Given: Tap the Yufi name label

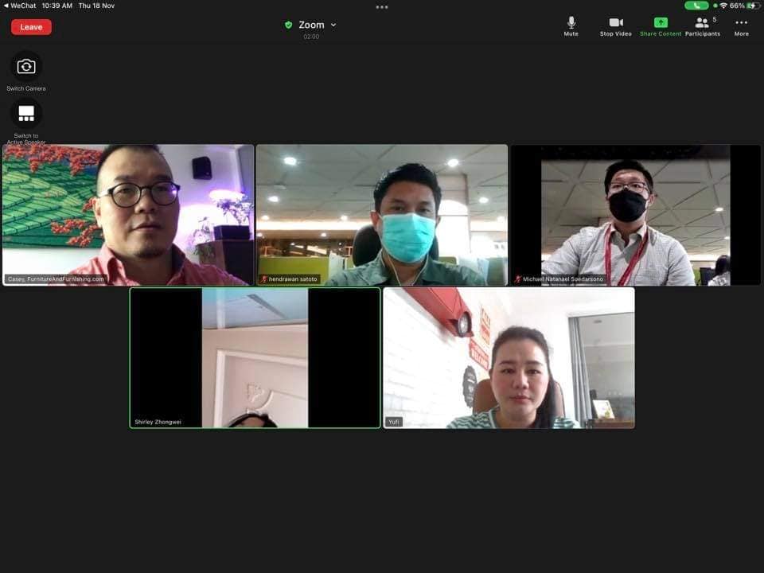Looking at the screenshot, I should pyautogui.click(x=394, y=422).
